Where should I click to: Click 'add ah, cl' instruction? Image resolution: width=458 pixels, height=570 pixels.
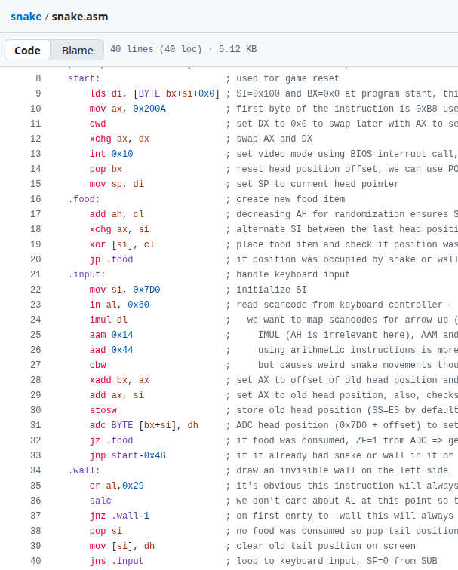[x=117, y=214]
